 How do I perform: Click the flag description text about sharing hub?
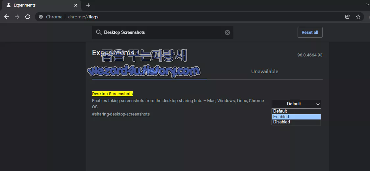pyautogui.click(x=178, y=104)
